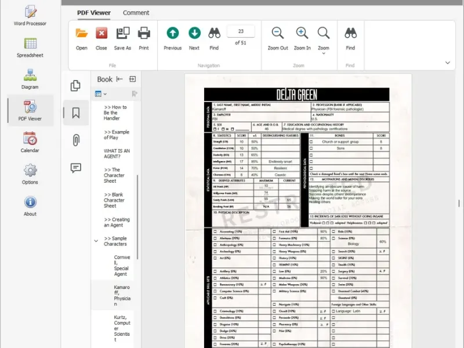464x348 pixels.
Task: Collapse the ribbon with chevron
Action: pos(447,63)
